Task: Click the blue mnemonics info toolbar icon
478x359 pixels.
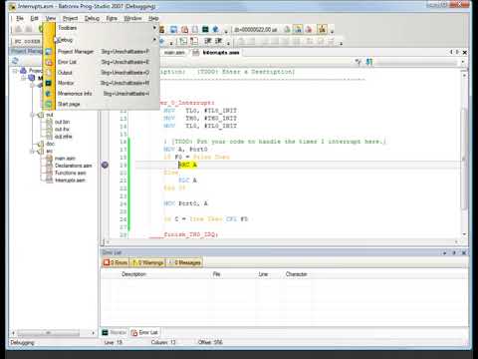Action: coord(216,30)
